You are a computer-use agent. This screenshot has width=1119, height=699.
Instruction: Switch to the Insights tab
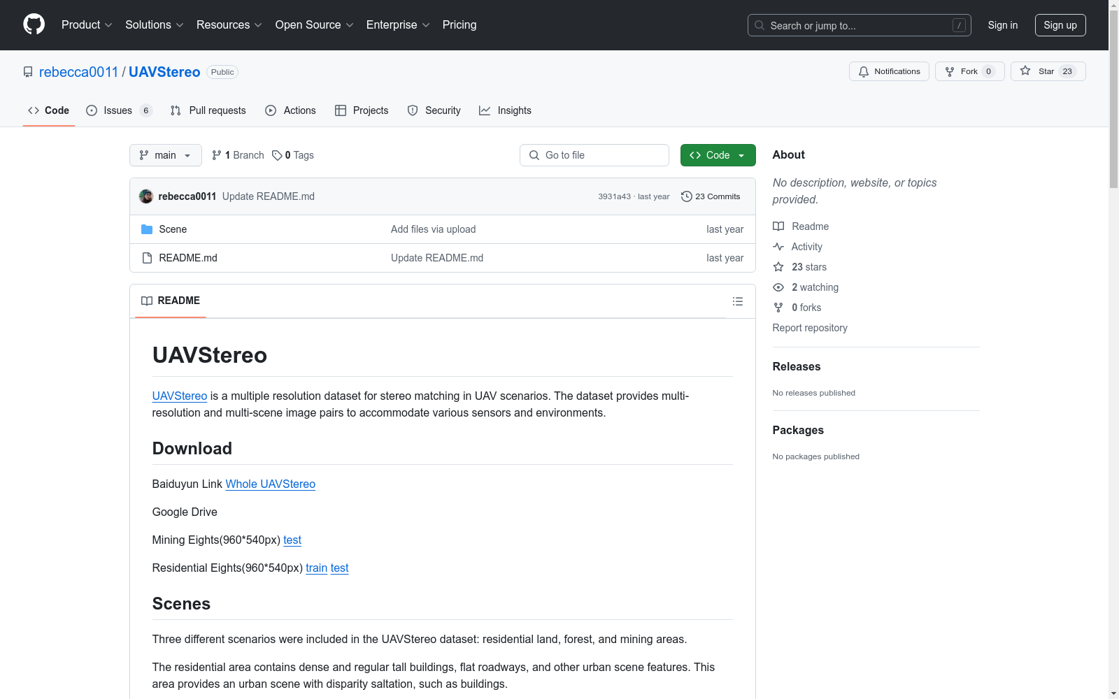(x=506, y=110)
